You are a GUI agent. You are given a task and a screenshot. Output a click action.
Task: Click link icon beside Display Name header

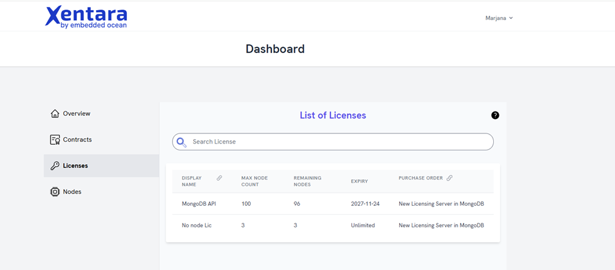pyautogui.click(x=219, y=178)
